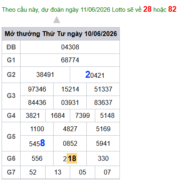
Task: Select G6 number 556
Action: (x=37, y=158)
